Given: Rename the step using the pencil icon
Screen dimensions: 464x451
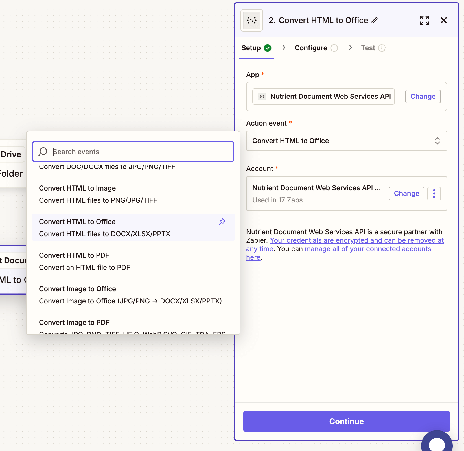Looking at the screenshot, I should pyautogui.click(x=375, y=21).
